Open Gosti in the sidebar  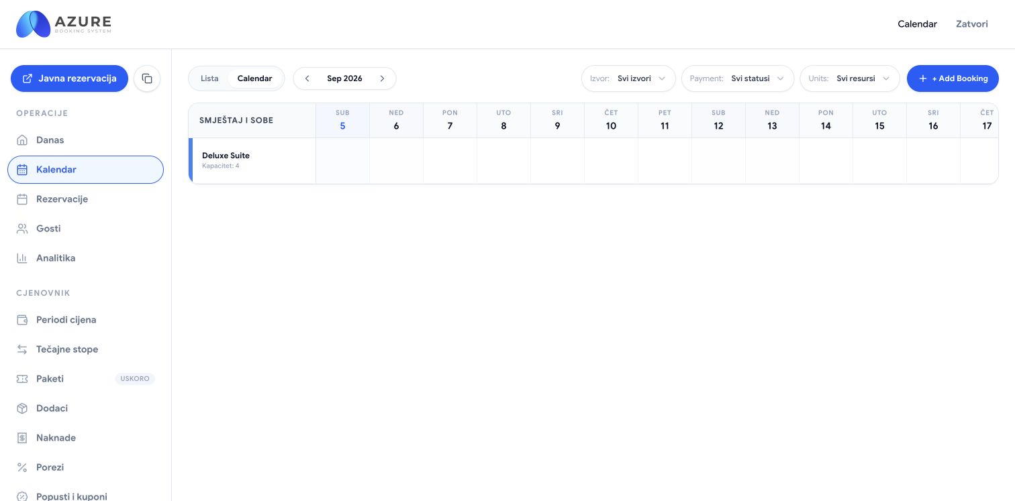tap(85, 229)
